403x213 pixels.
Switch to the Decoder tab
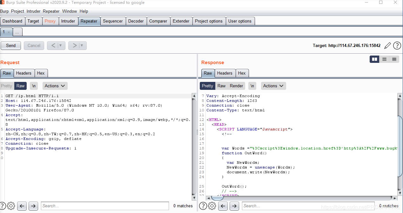136,21
